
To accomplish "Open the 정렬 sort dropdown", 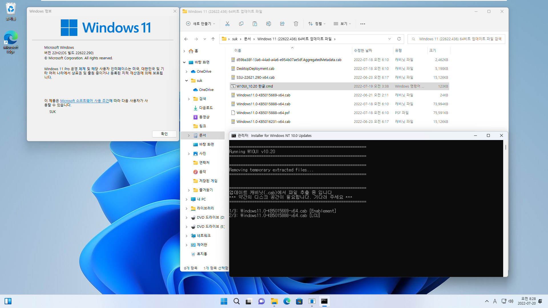I will 317,24.
